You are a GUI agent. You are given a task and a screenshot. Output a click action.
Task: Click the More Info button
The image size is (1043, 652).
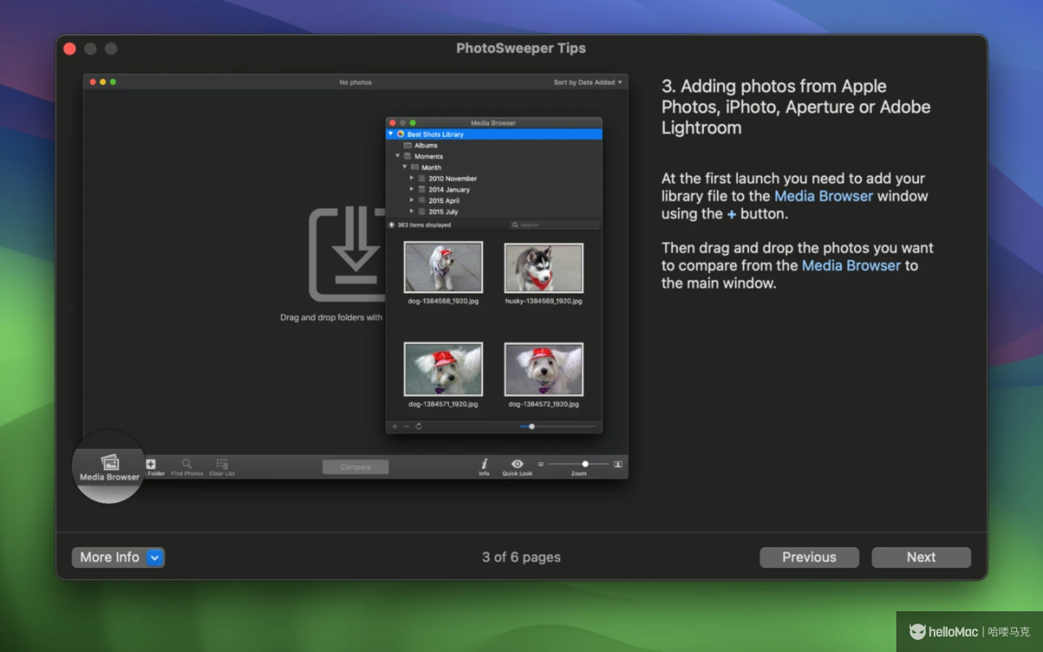point(118,557)
